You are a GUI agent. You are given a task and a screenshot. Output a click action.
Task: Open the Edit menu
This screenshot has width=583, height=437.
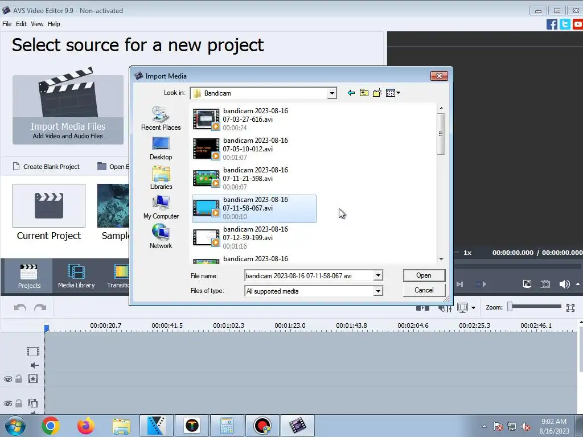tap(21, 24)
